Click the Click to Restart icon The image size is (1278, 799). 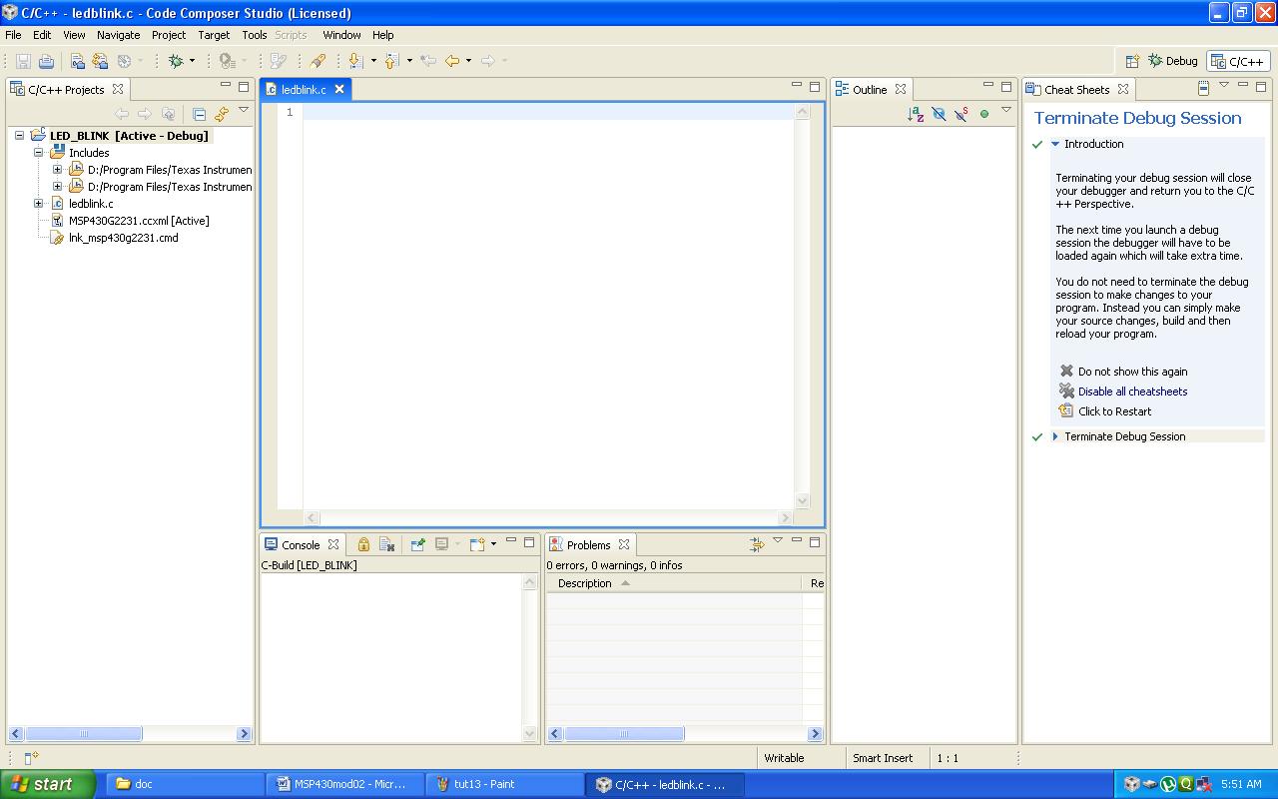[x=1066, y=410]
